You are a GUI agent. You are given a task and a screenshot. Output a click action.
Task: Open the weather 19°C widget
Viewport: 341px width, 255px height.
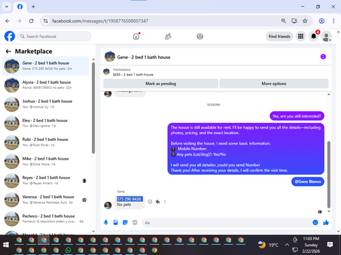pyautogui.click(x=268, y=245)
